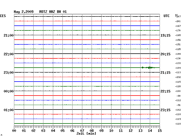182x138 pixels.
Task: Click the "08" minute tick label
Action: (92, 131)
